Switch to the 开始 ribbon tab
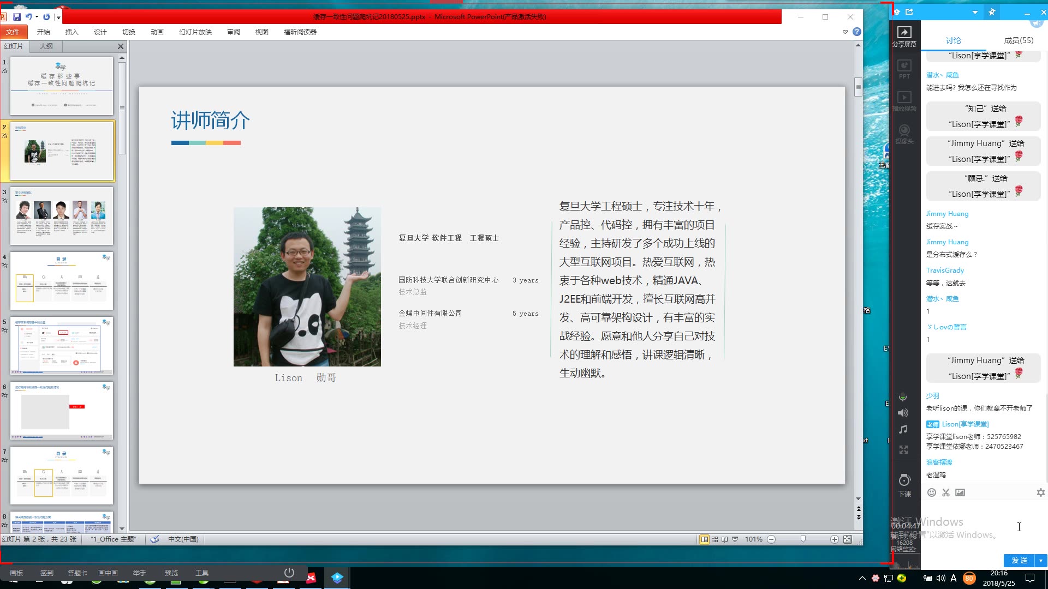 [x=44, y=32]
